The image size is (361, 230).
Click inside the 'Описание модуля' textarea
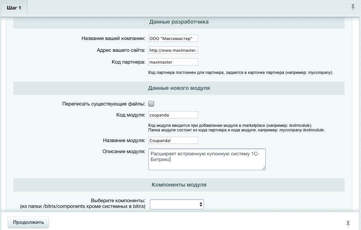pos(207,159)
